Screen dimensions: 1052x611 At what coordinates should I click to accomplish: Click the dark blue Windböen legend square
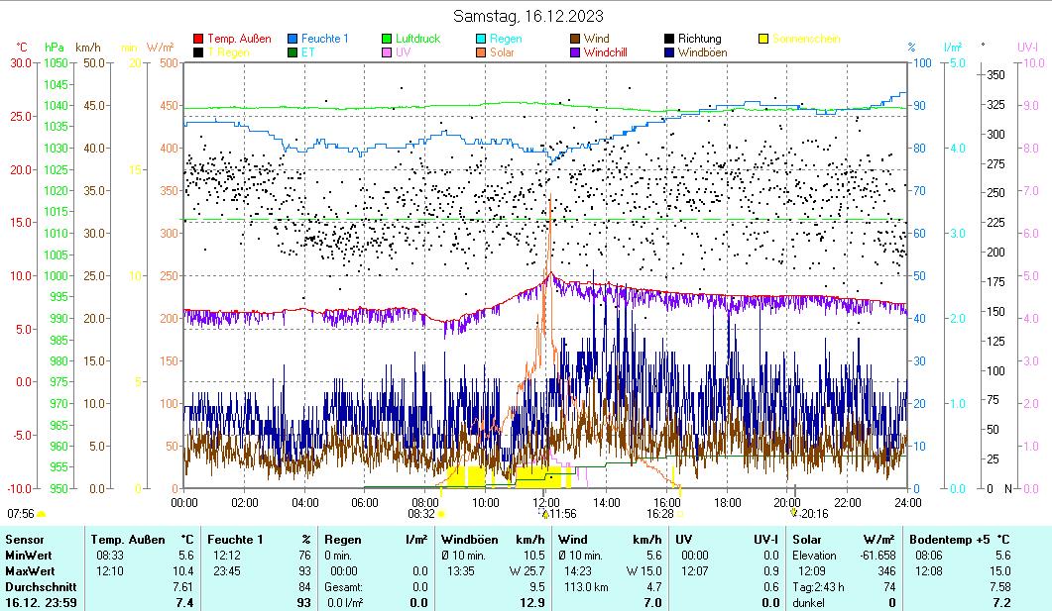[669, 52]
